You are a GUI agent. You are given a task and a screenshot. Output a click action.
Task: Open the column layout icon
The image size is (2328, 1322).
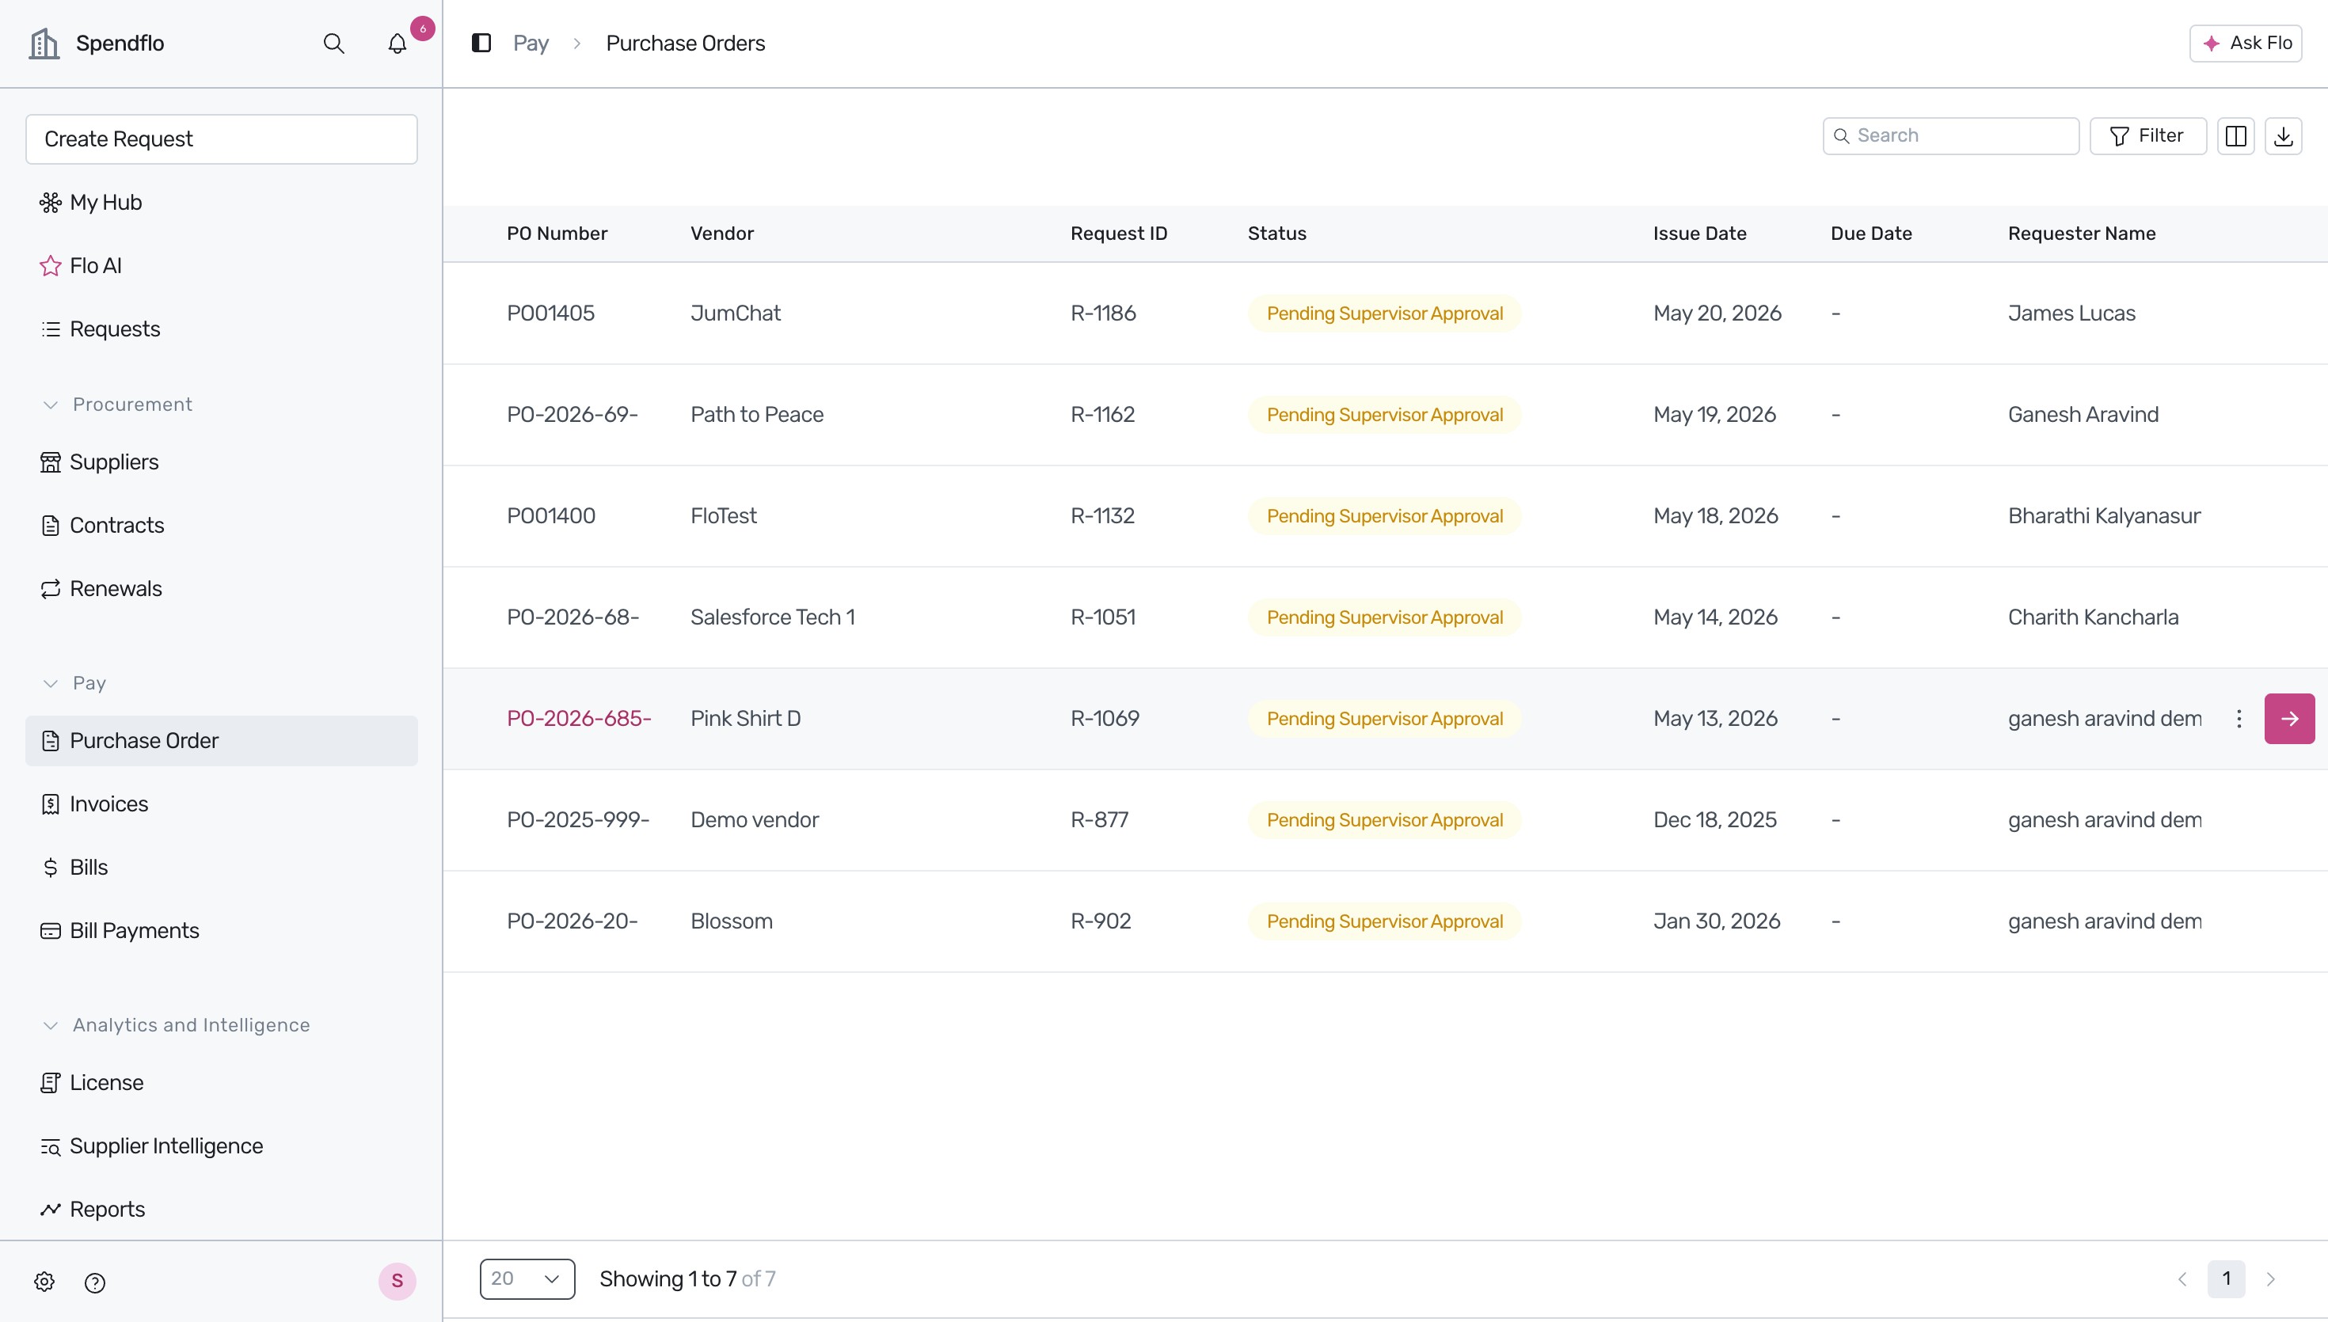pos(2235,136)
